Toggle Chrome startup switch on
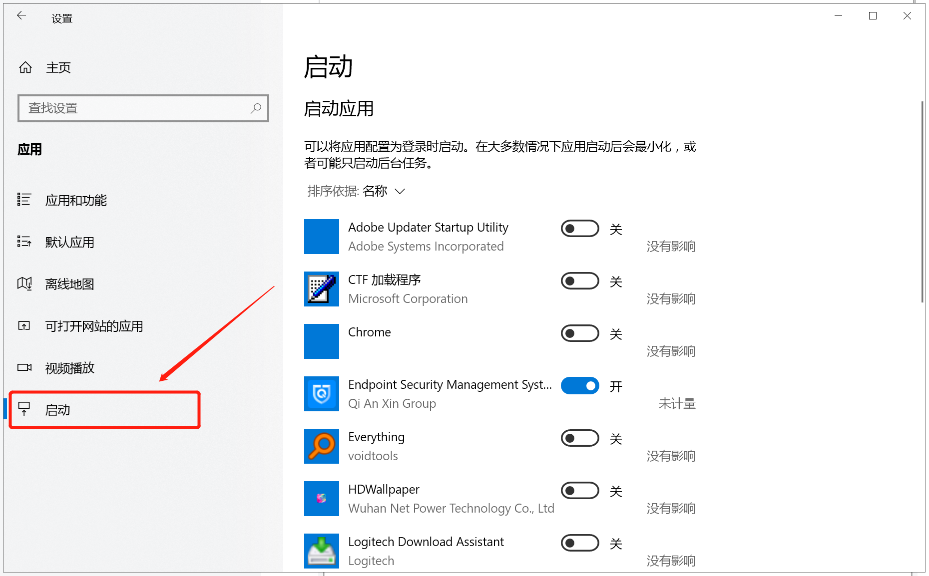 pyautogui.click(x=580, y=333)
